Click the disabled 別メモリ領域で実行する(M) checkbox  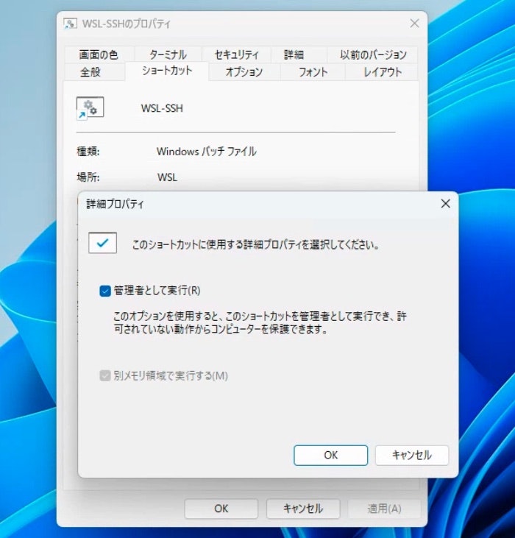pyautogui.click(x=105, y=375)
